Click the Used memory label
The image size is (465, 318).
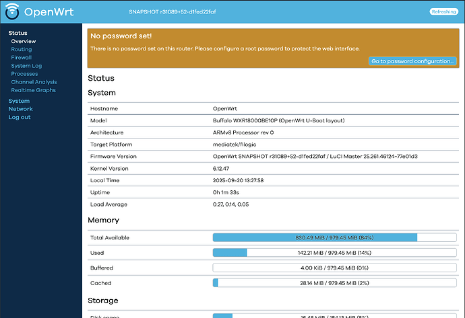coord(97,253)
